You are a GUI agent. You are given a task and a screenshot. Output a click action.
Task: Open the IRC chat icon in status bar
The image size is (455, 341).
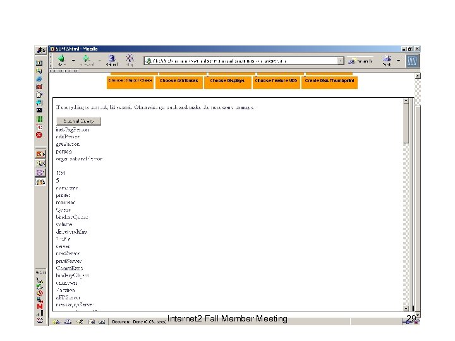102,321
